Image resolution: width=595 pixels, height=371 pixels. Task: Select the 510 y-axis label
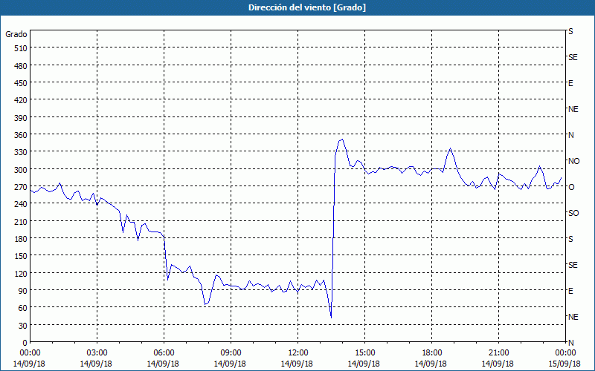[x=22, y=48]
